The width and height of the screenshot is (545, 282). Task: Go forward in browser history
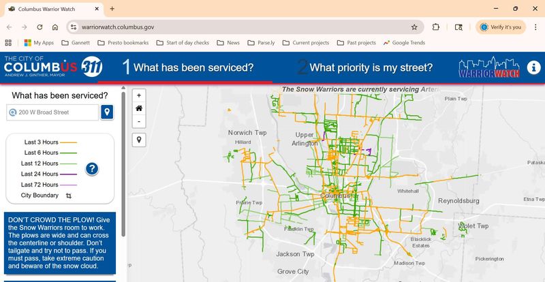(25, 27)
